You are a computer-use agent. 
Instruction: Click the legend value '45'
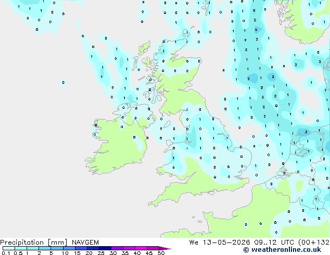(149, 253)
